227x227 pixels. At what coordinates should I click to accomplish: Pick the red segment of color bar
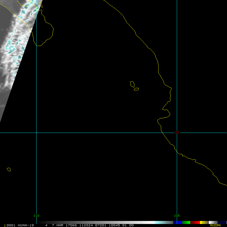195,222
